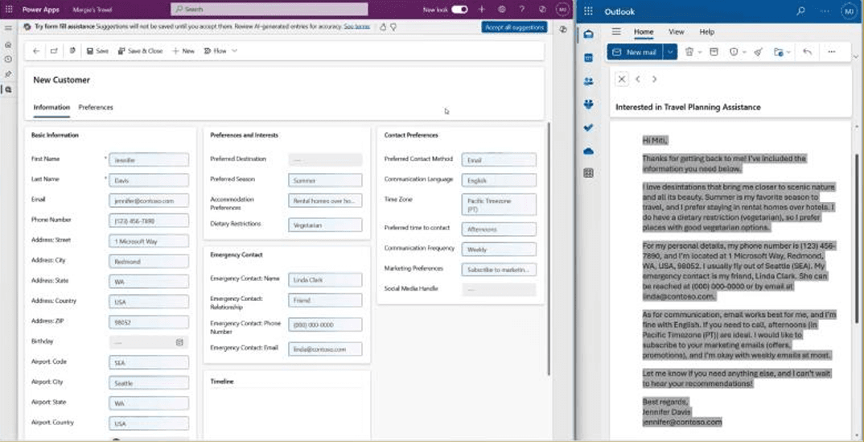Click the Preferred Season field
The height and width of the screenshot is (442, 864).
325,180
